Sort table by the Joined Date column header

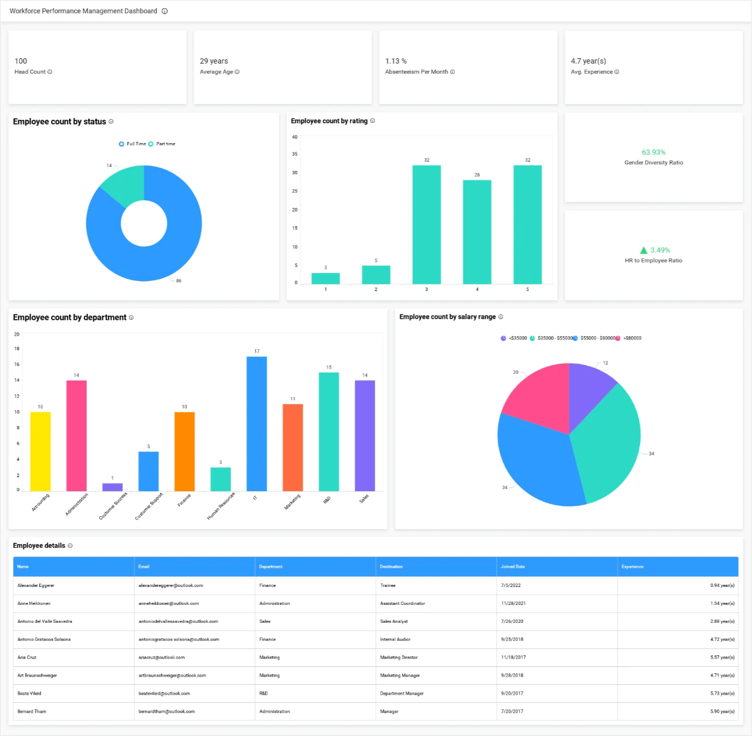[x=557, y=567]
